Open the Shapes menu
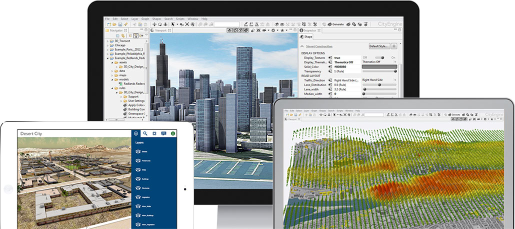The width and height of the screenshot is (515, 229). (158, 18)
